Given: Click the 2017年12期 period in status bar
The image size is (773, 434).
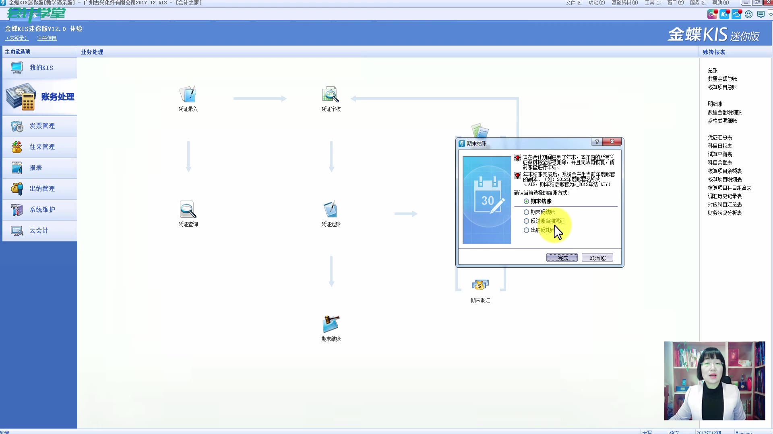Looking at the screenshot, I should [709, 432].
